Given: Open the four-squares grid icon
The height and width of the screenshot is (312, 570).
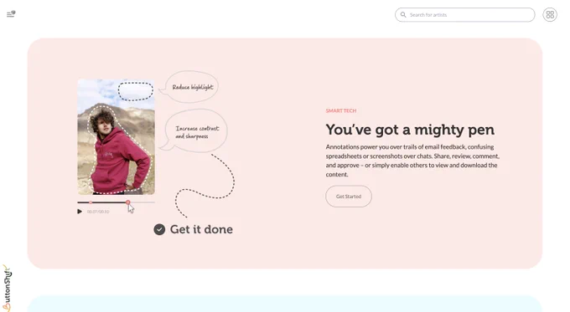Looking at the screenshot, I should coord(550,15).
